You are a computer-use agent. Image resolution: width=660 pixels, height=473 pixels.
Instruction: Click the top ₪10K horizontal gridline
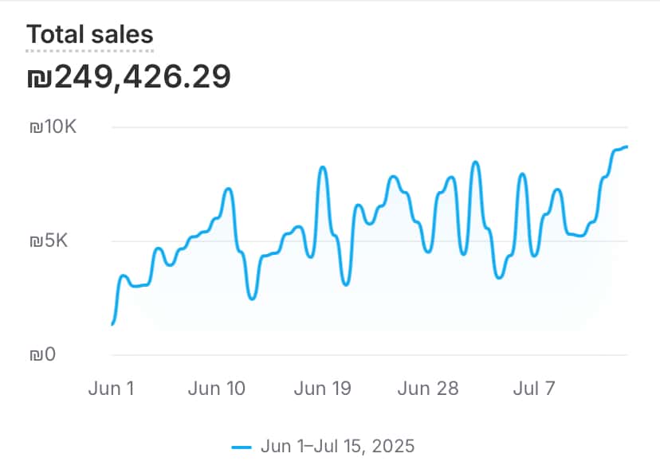(367, 127)
